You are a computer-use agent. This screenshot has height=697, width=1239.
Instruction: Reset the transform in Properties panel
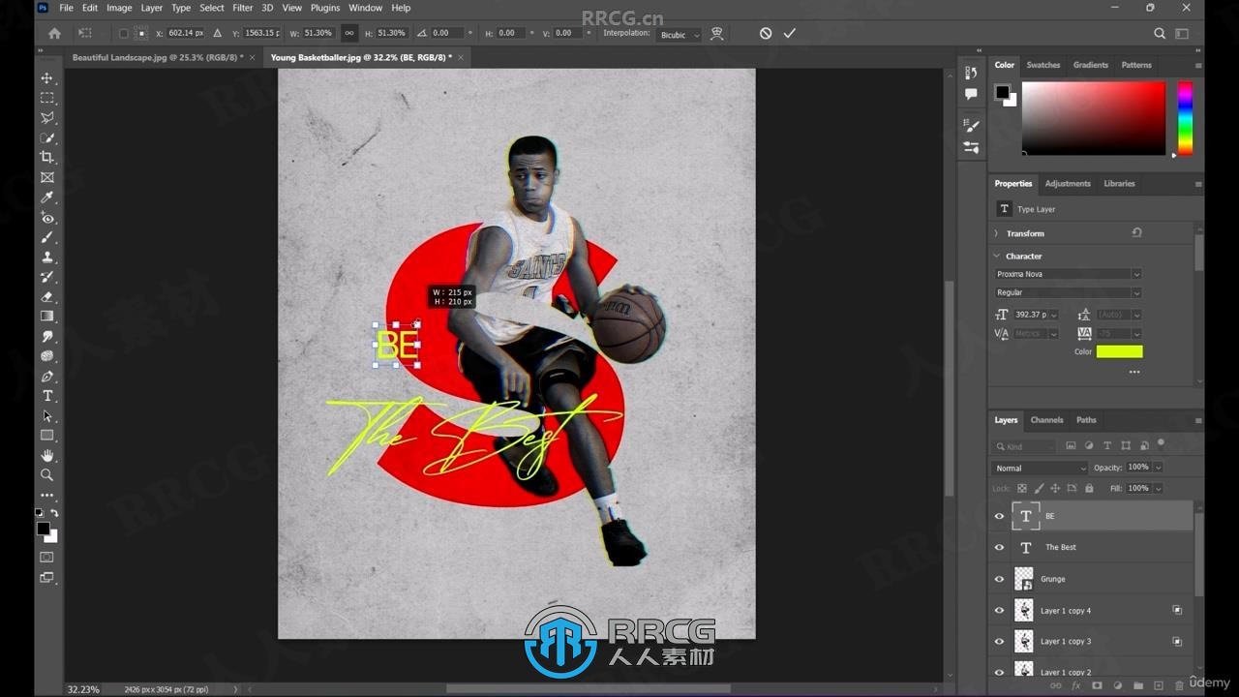1136,233
